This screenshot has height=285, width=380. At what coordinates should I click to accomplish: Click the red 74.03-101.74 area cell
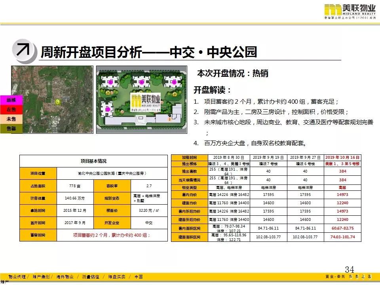click(x=342, y=237)
